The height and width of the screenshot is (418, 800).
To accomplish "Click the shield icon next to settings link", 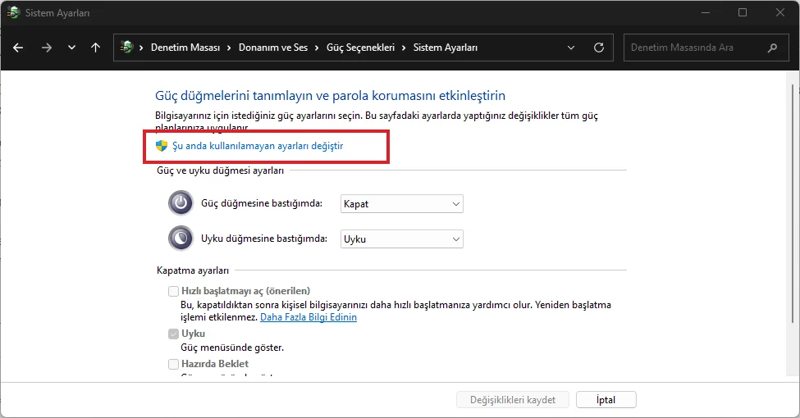I will click(161, 146).
